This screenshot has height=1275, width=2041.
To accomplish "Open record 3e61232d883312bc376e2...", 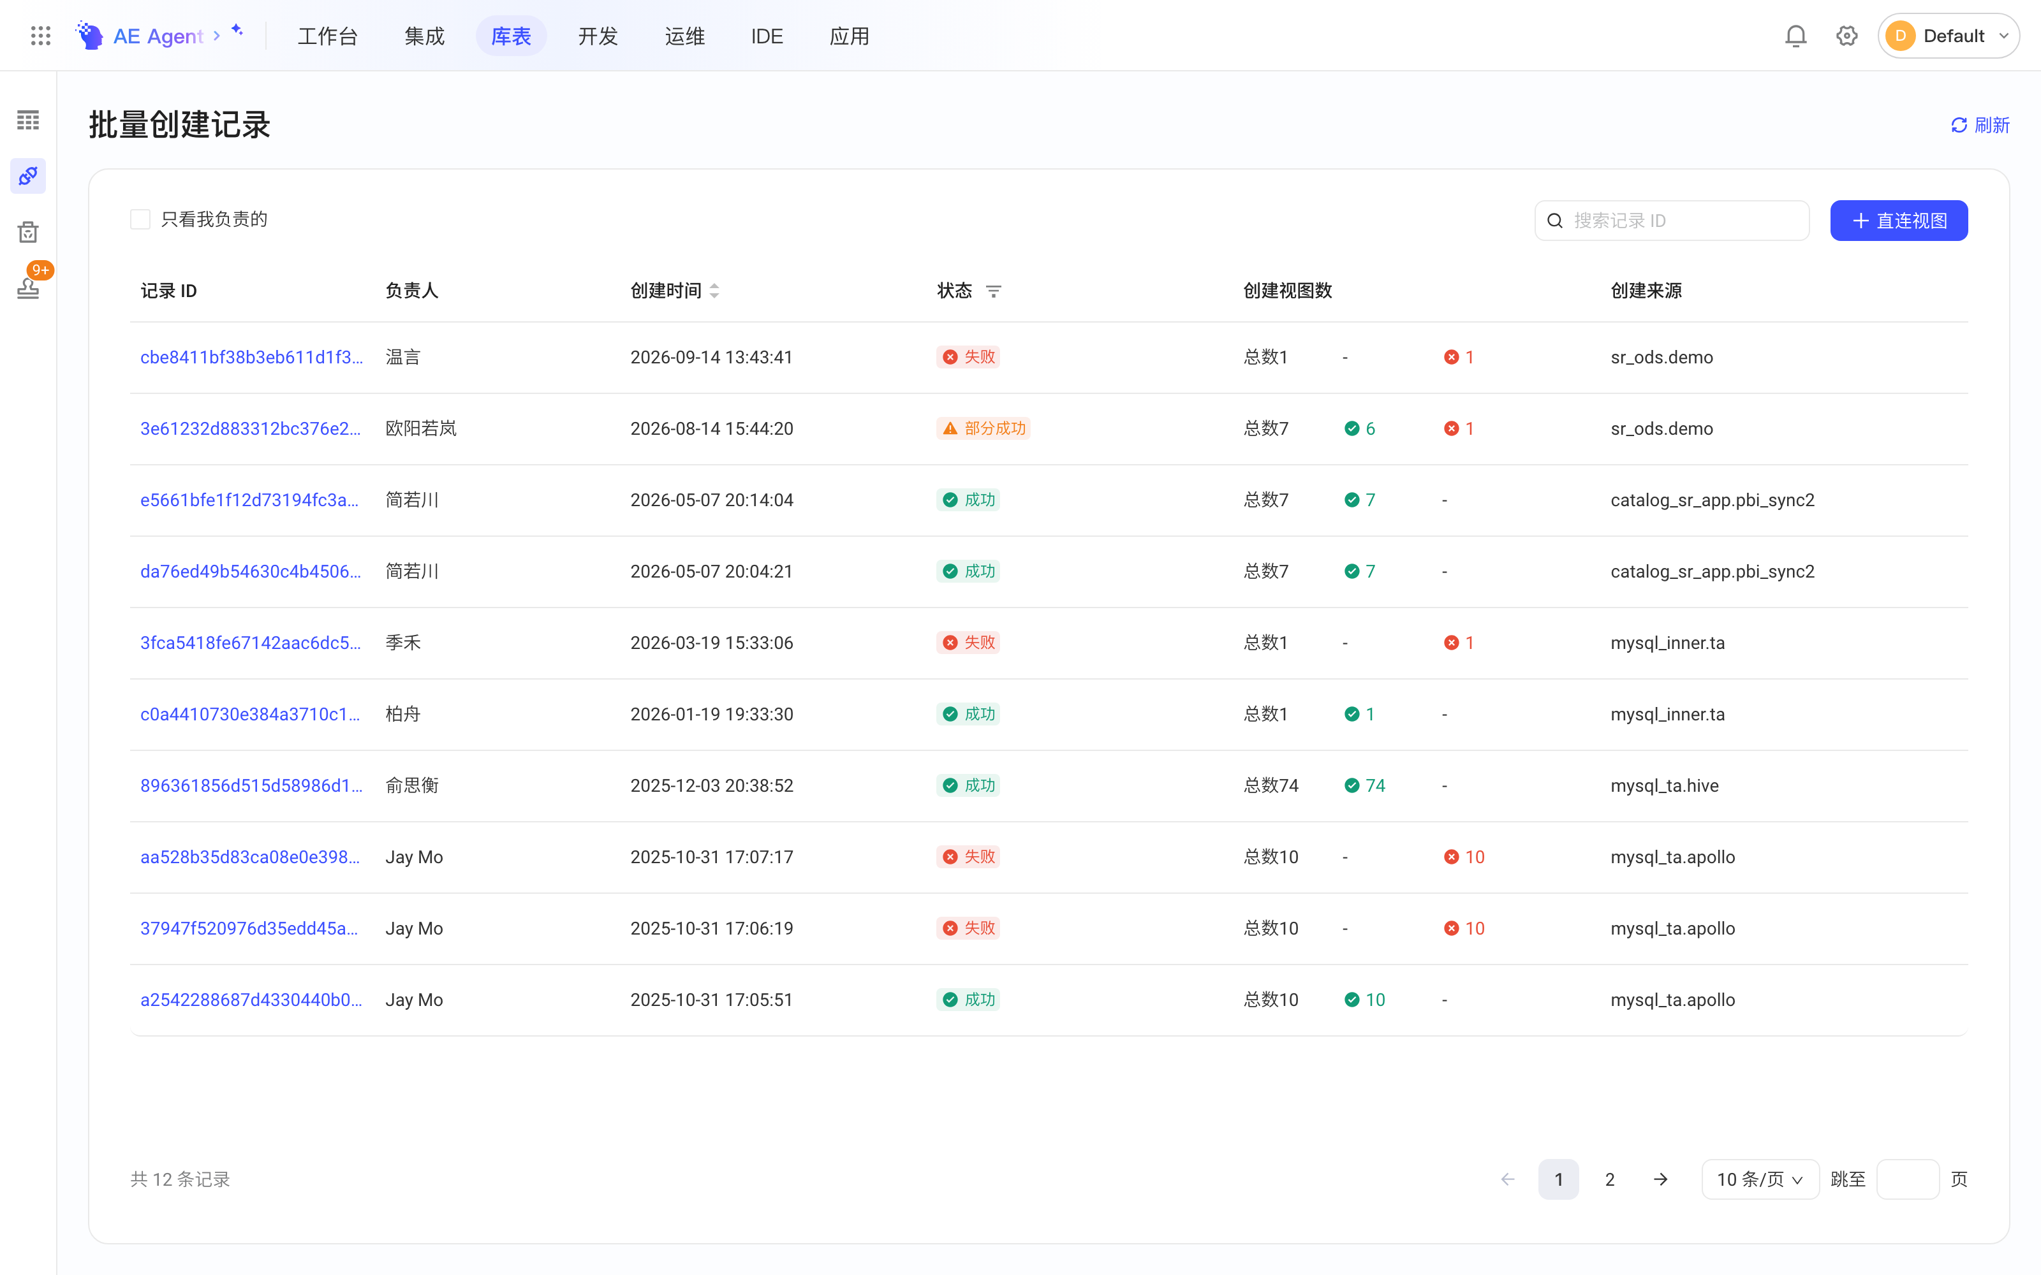I will coord(251,429).
